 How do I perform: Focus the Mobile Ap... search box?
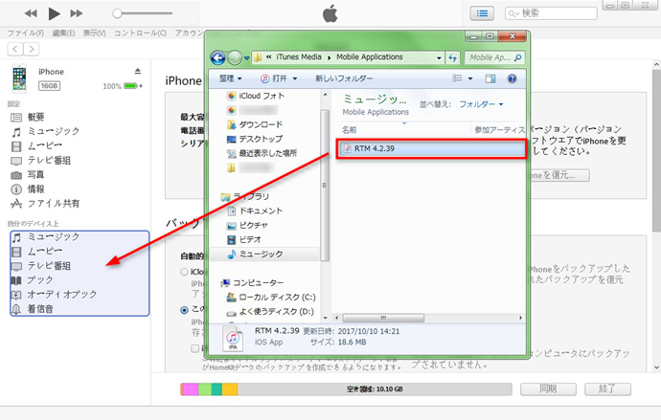[495, 57]
